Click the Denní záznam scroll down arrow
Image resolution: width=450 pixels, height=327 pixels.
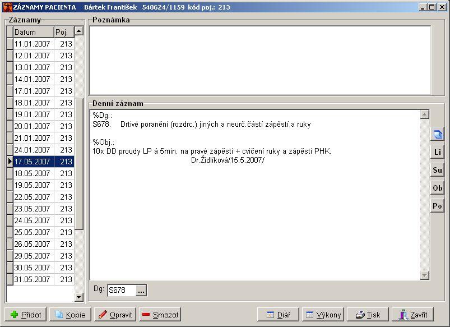click(x=425, y=275)
